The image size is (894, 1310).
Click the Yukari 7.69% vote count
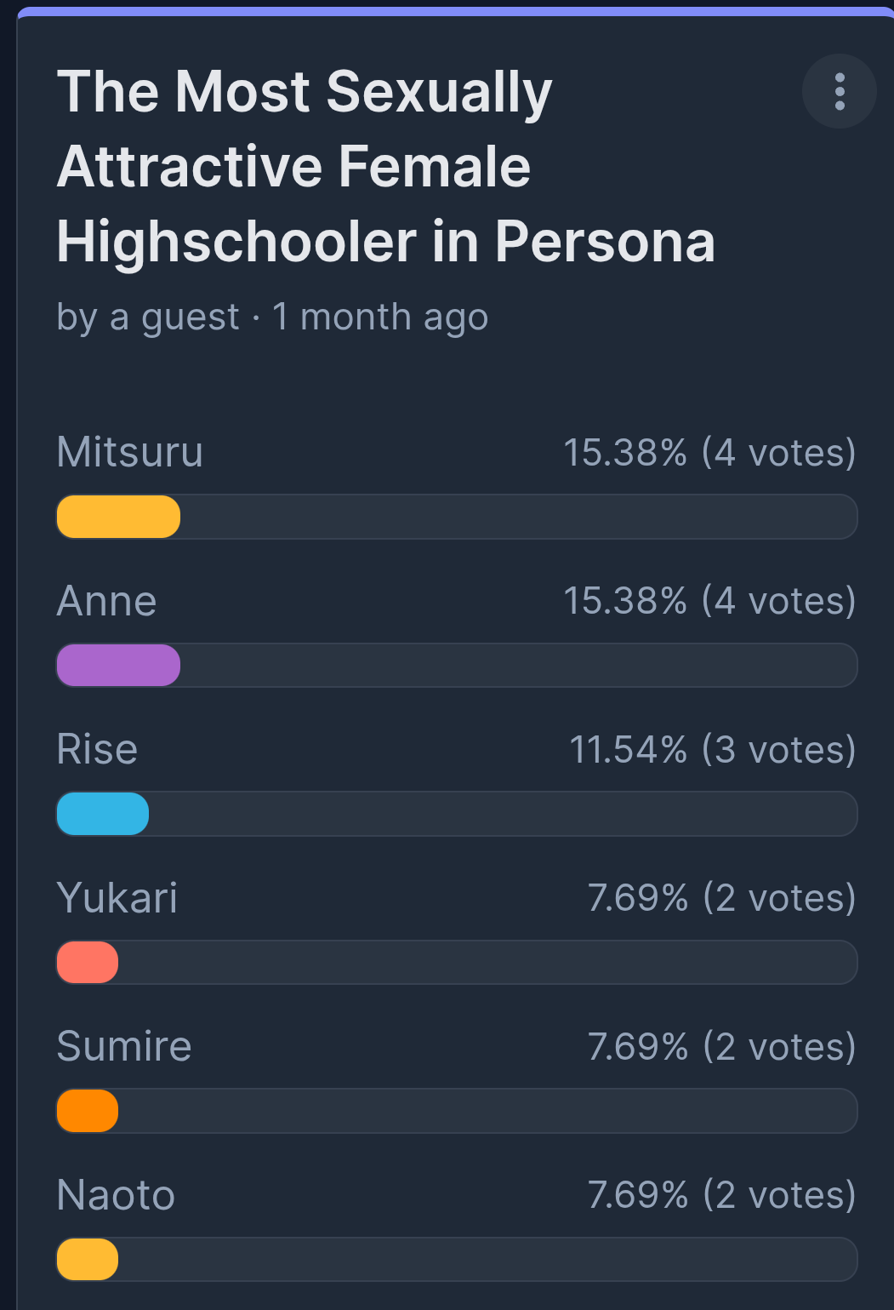click(x=721, y=898)
